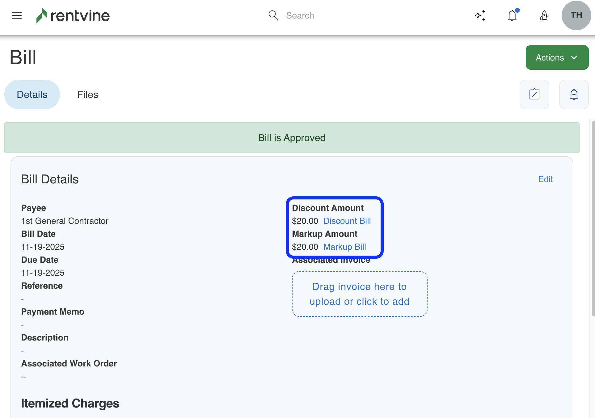Image resolution: width=595 pixels, height=418 pixels.
Task: Click the rocket icon in header
Action: point(544,15)
